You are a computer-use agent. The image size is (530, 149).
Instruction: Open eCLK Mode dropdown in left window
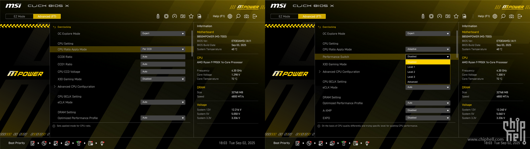tap(163, 102)
